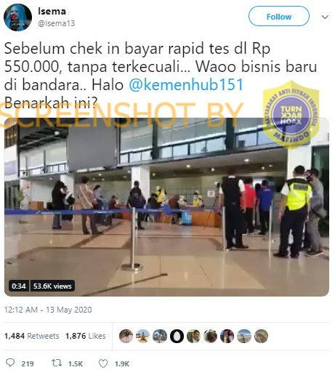Open the black circle liker avatar

[177, 336]
